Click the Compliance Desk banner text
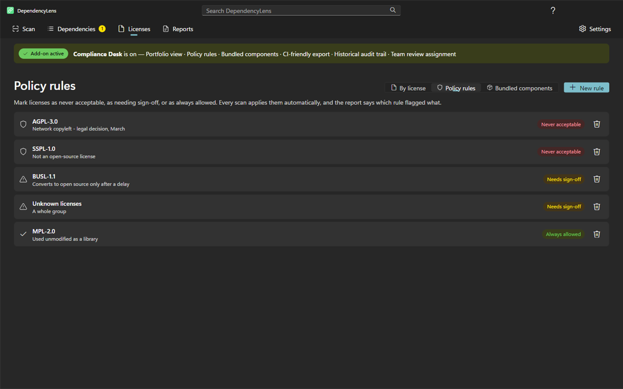The image size is (623, 389). [x=265, y=54]
